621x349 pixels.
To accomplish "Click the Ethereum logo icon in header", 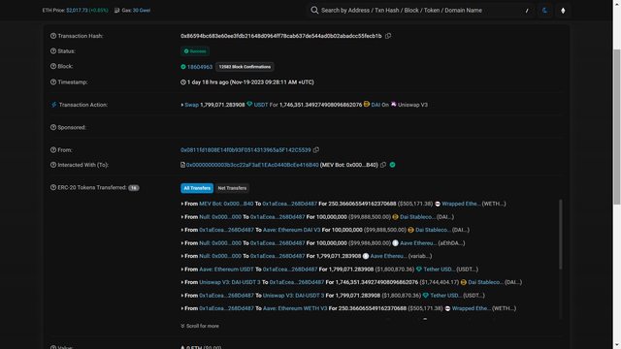I will [563, 11].
